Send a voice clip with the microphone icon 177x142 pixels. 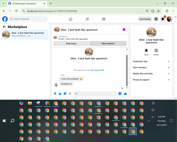(x=55, y=94)
